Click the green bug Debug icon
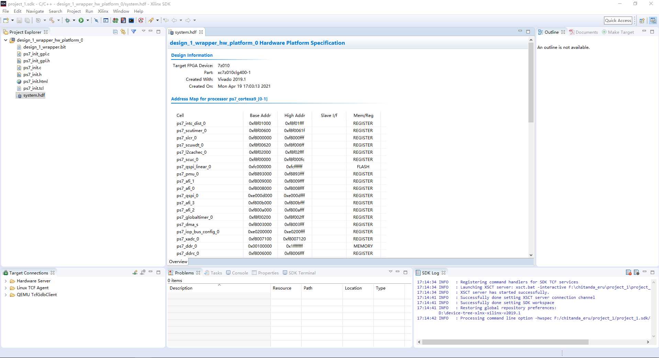The height and width of the screenshot is (358, 659). click(68, 21)
